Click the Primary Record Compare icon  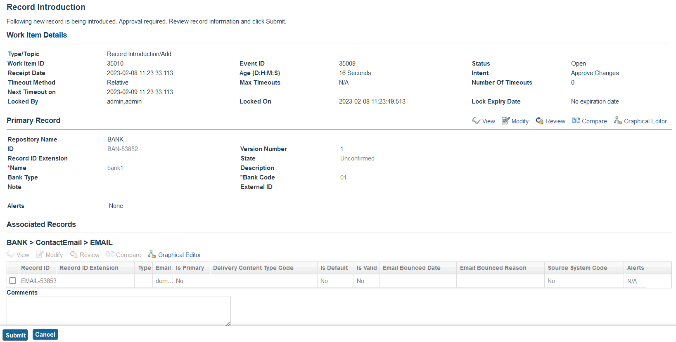tap(576, 120)
